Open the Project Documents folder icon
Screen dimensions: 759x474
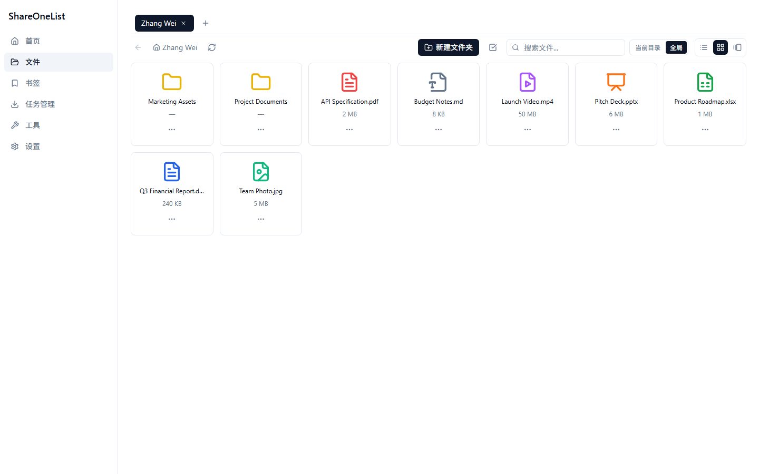coord(261,82)
